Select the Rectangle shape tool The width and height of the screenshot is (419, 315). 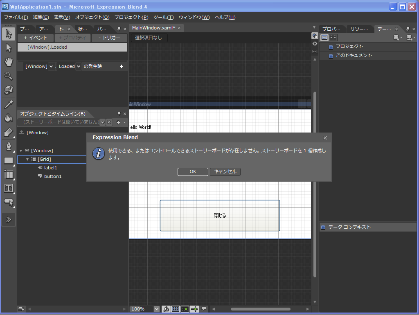(x=9, y=161)
